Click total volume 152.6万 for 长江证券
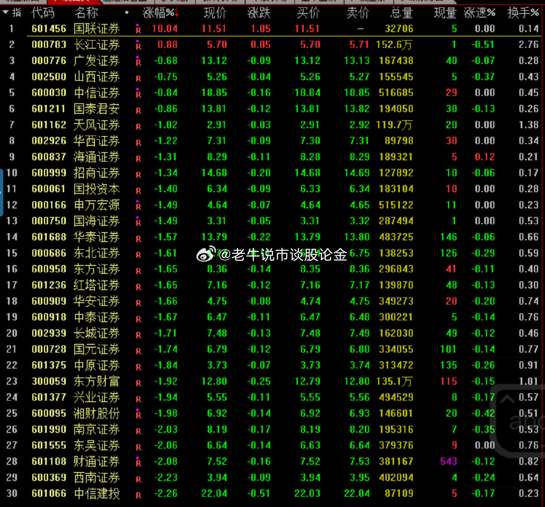The image size is (545, 507). point(394,45)
